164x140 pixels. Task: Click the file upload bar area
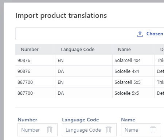click(x=90, y=34)
